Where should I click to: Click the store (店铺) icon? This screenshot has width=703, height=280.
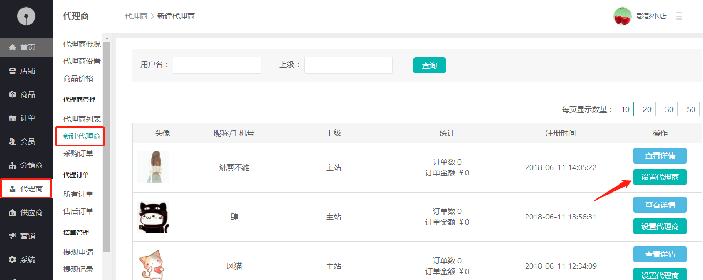(12, 71)
